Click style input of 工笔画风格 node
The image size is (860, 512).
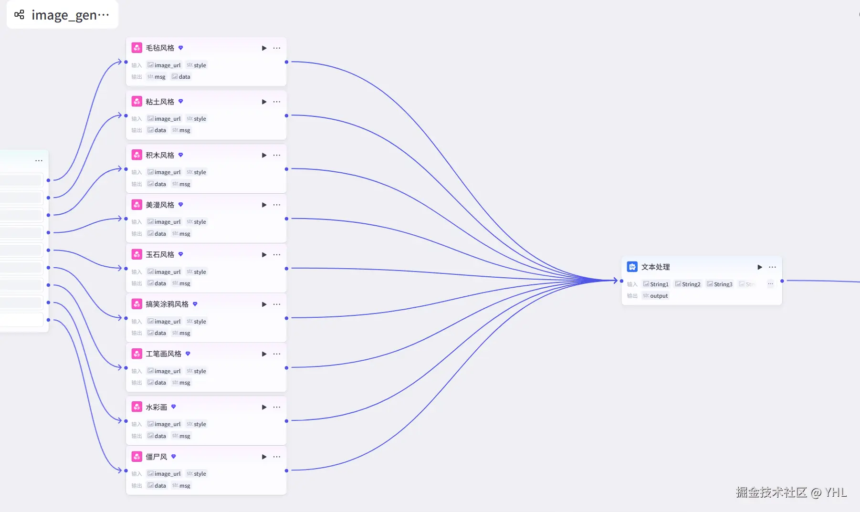[197, 371]
